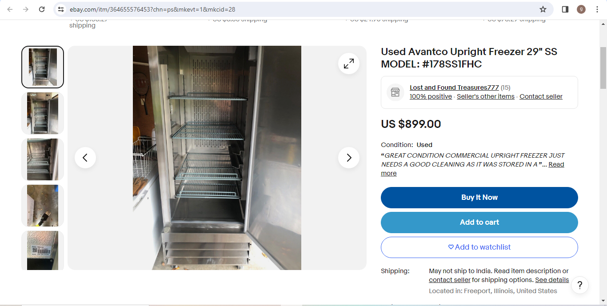Open the help question mark button
The width and height of the screenshot is (607, 306).
580,285
